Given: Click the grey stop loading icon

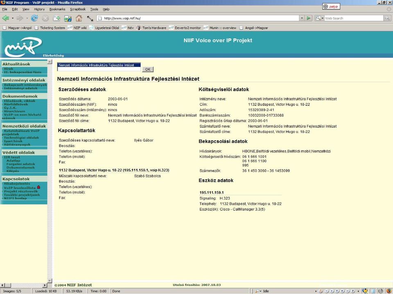Looking at the screenshot, I should [45, 18].
